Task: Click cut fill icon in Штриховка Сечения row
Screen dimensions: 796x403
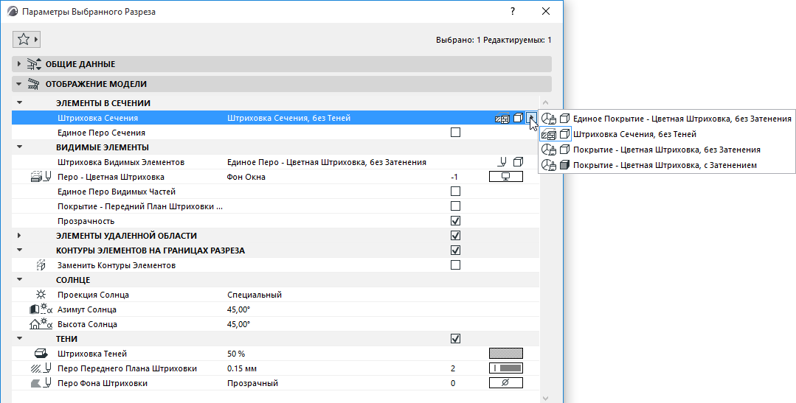Action: pyautogui.click(x=502, y=118)
